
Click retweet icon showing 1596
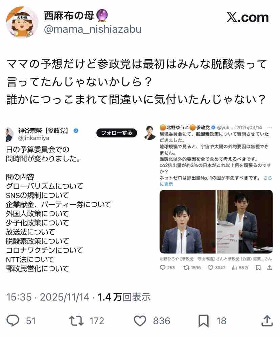(186, 267)
